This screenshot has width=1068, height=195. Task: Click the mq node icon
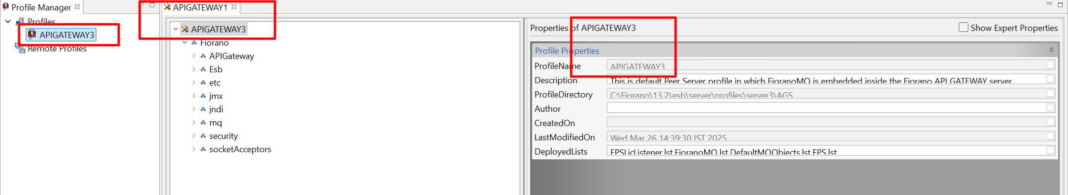click(x=203, y=123)
